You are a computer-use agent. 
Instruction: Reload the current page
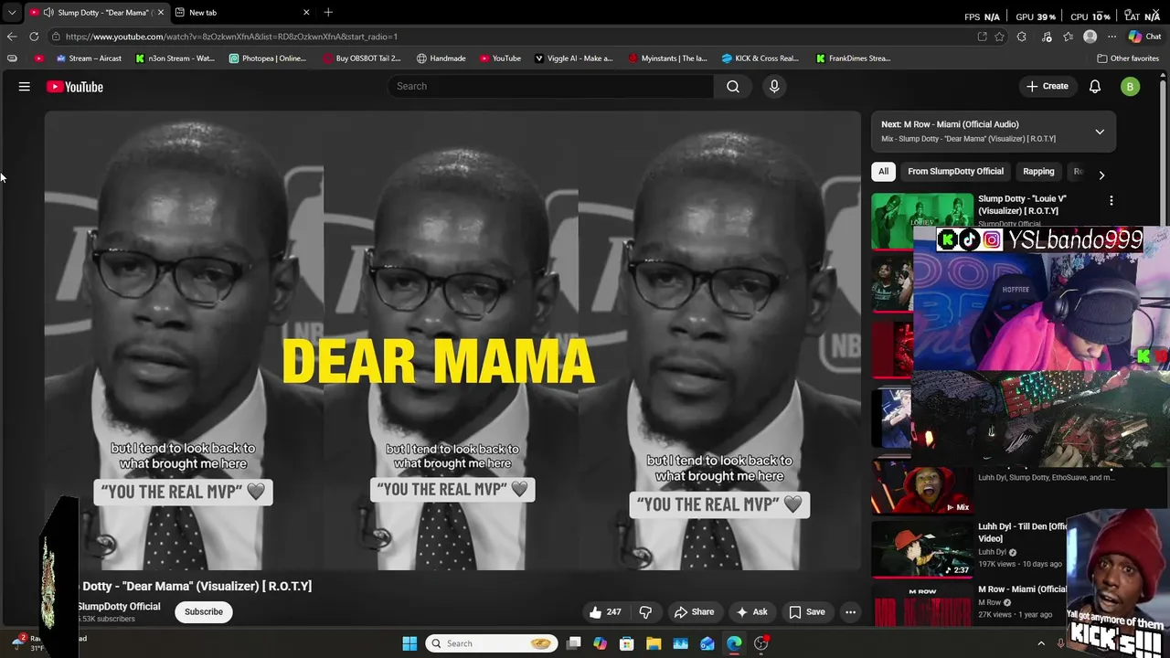(x=34, y=37)
